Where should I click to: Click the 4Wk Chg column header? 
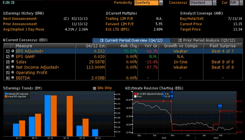pos(122,46)
